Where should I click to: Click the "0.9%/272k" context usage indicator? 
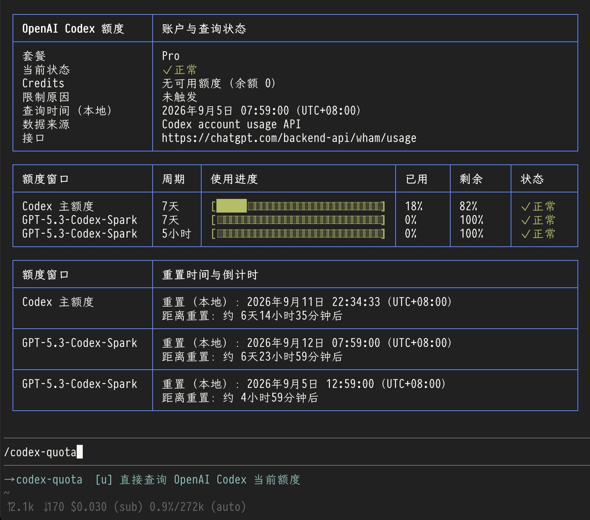tap(177, 507)
